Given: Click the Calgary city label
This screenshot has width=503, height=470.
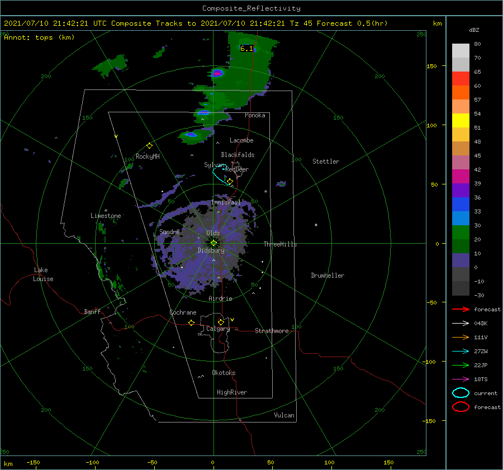Looking at the screenshot, I should [x=218, y=329].
